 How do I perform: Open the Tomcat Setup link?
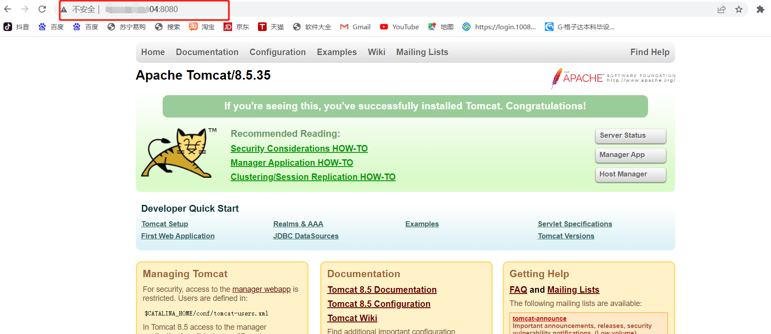(x=165, y=224)
